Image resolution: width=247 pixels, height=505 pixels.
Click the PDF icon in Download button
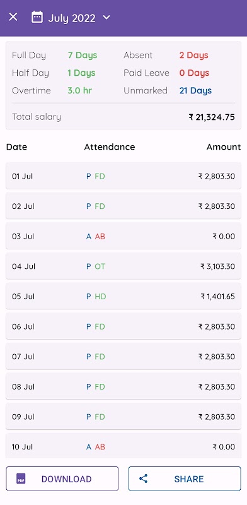tap(21, 478)
